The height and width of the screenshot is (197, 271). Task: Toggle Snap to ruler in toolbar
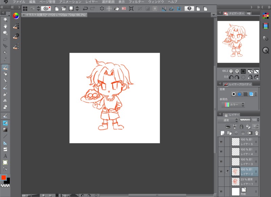click(x=164, y=8)
